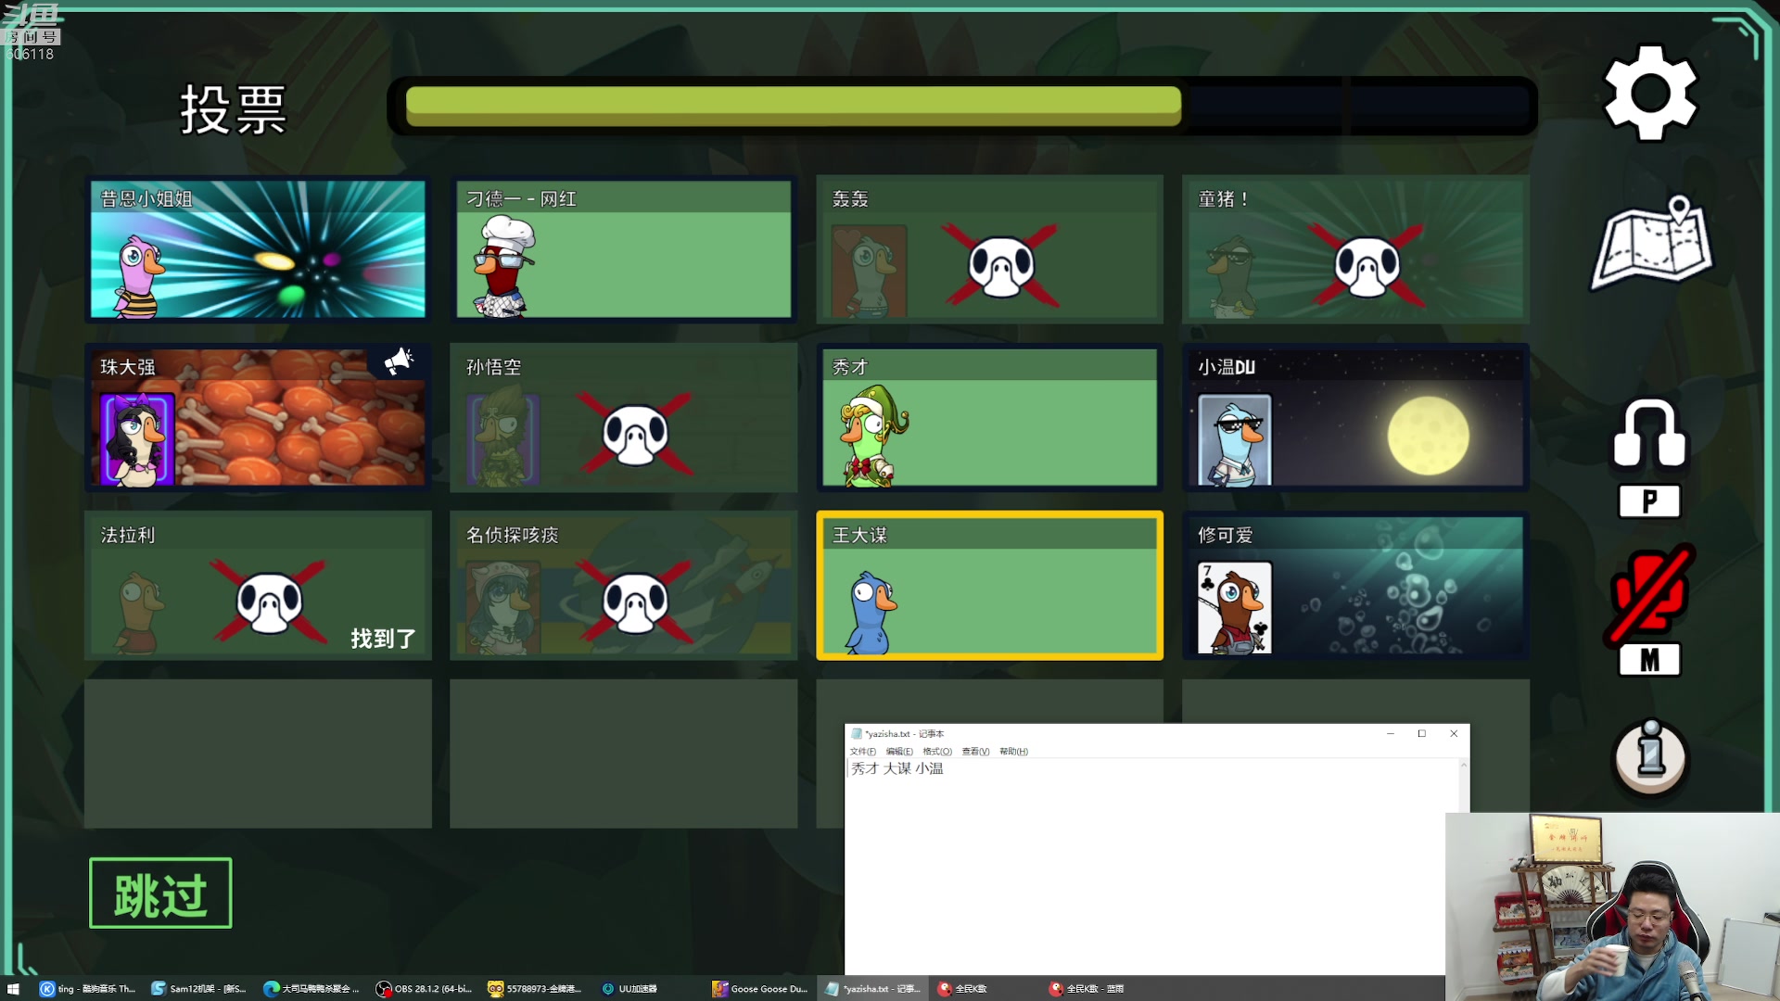Switch to 55788973 taskbar item
This screenshot has height=1001, width=1780.
(536, 989)
